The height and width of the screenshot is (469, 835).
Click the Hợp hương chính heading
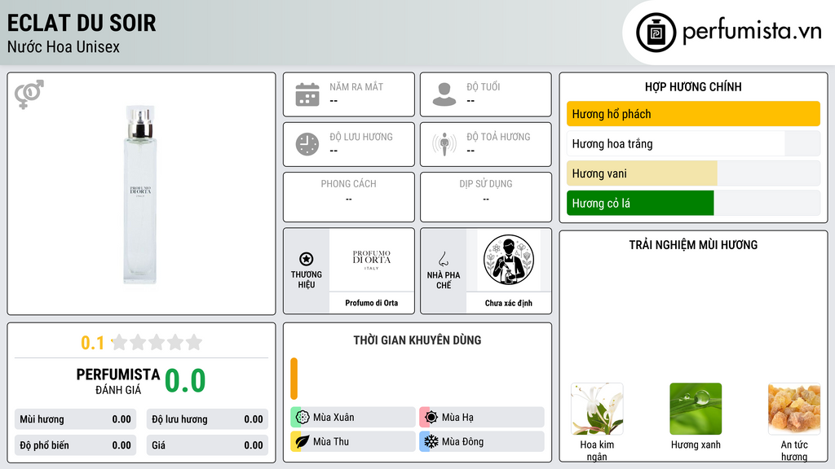click(x=693, y=86)
